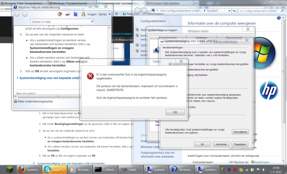Click the shield icon beside 'App' link
The width and height of the screenshot is (287, 174).
tap(137, 29)
